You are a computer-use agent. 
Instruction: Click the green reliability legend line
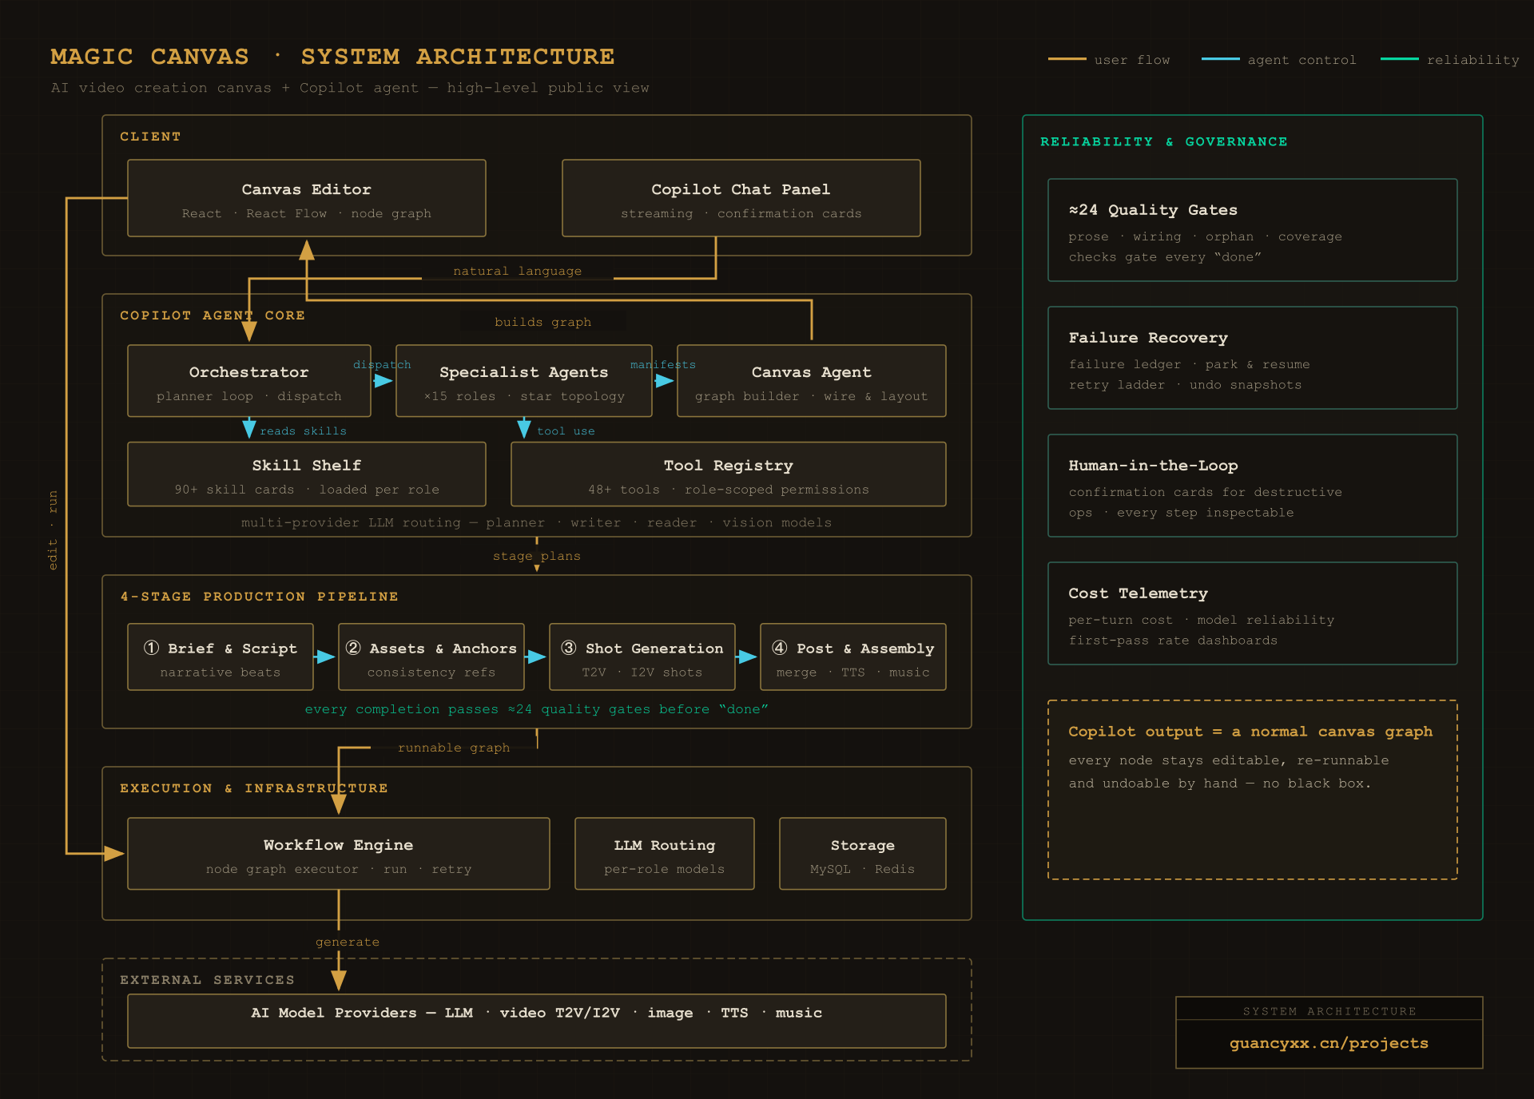point(1400,59)
